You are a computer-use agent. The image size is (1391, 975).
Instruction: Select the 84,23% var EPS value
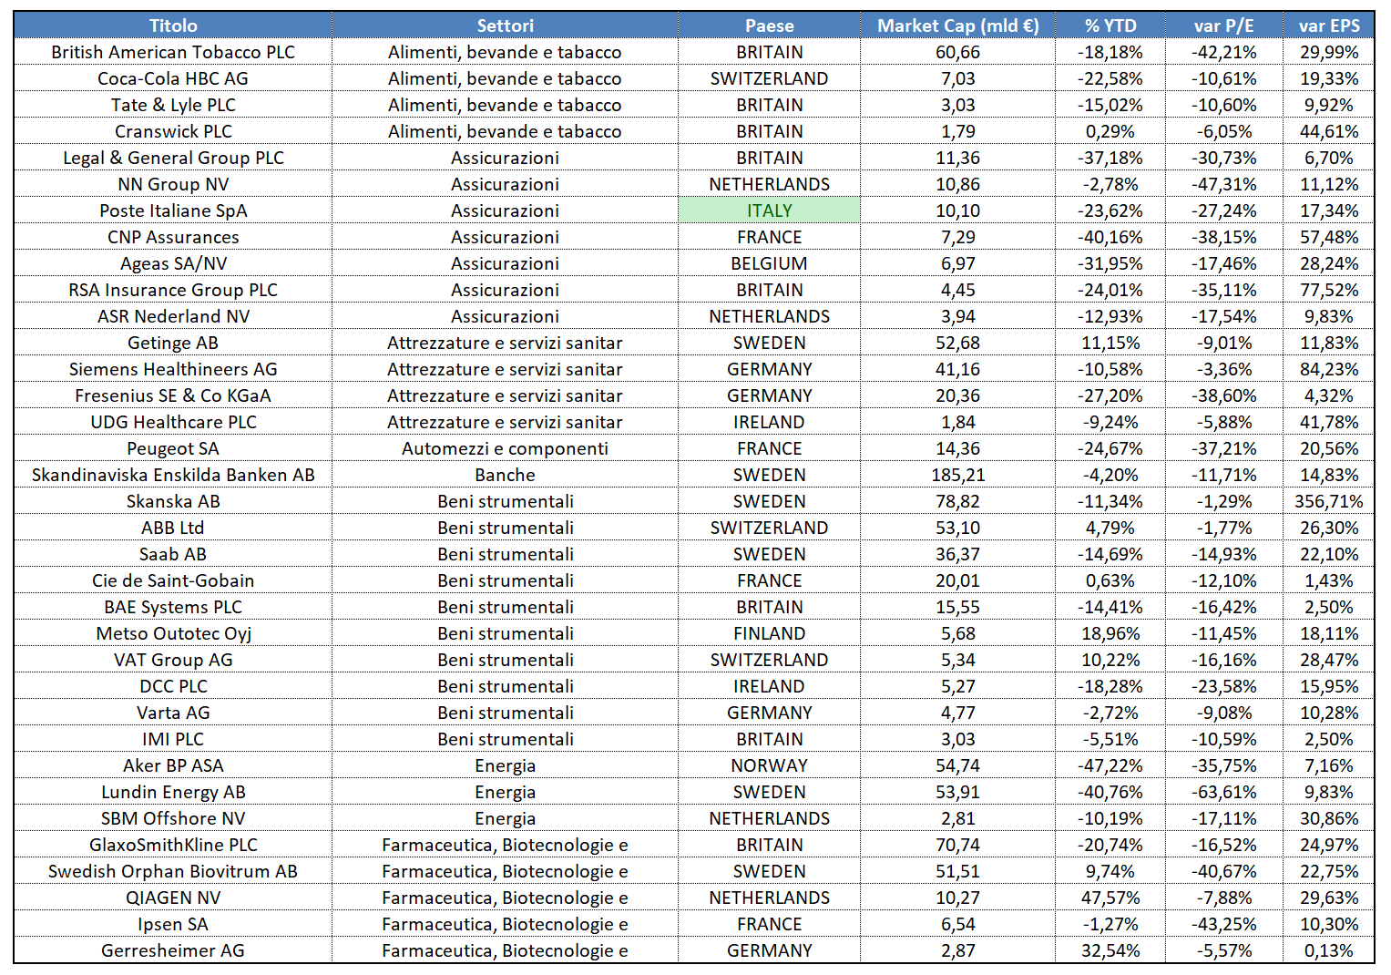tap(1329, 369)
